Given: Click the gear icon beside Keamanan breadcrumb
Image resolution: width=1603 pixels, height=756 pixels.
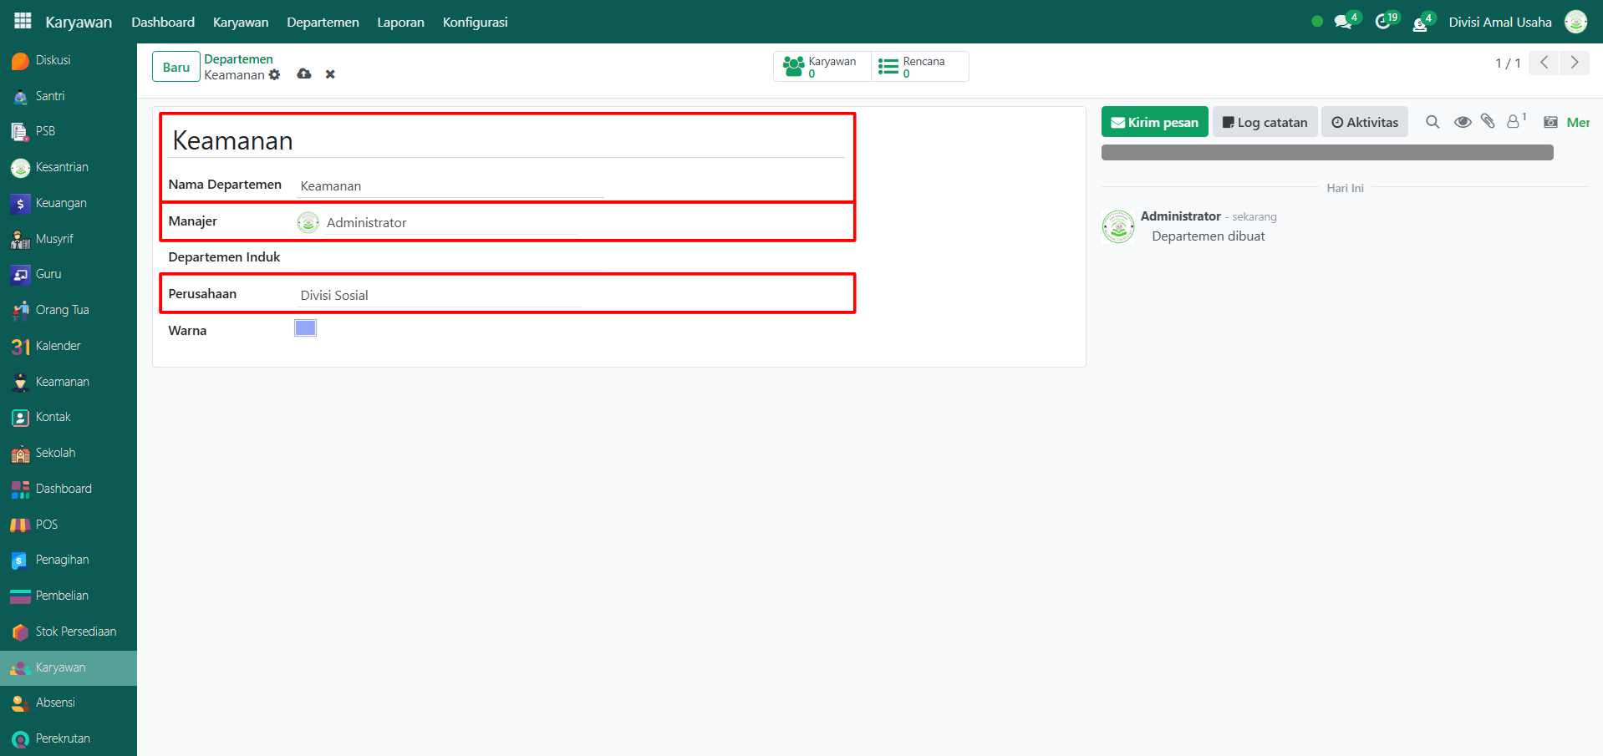Looking at the screenshot, I should [x=274, y=75].
